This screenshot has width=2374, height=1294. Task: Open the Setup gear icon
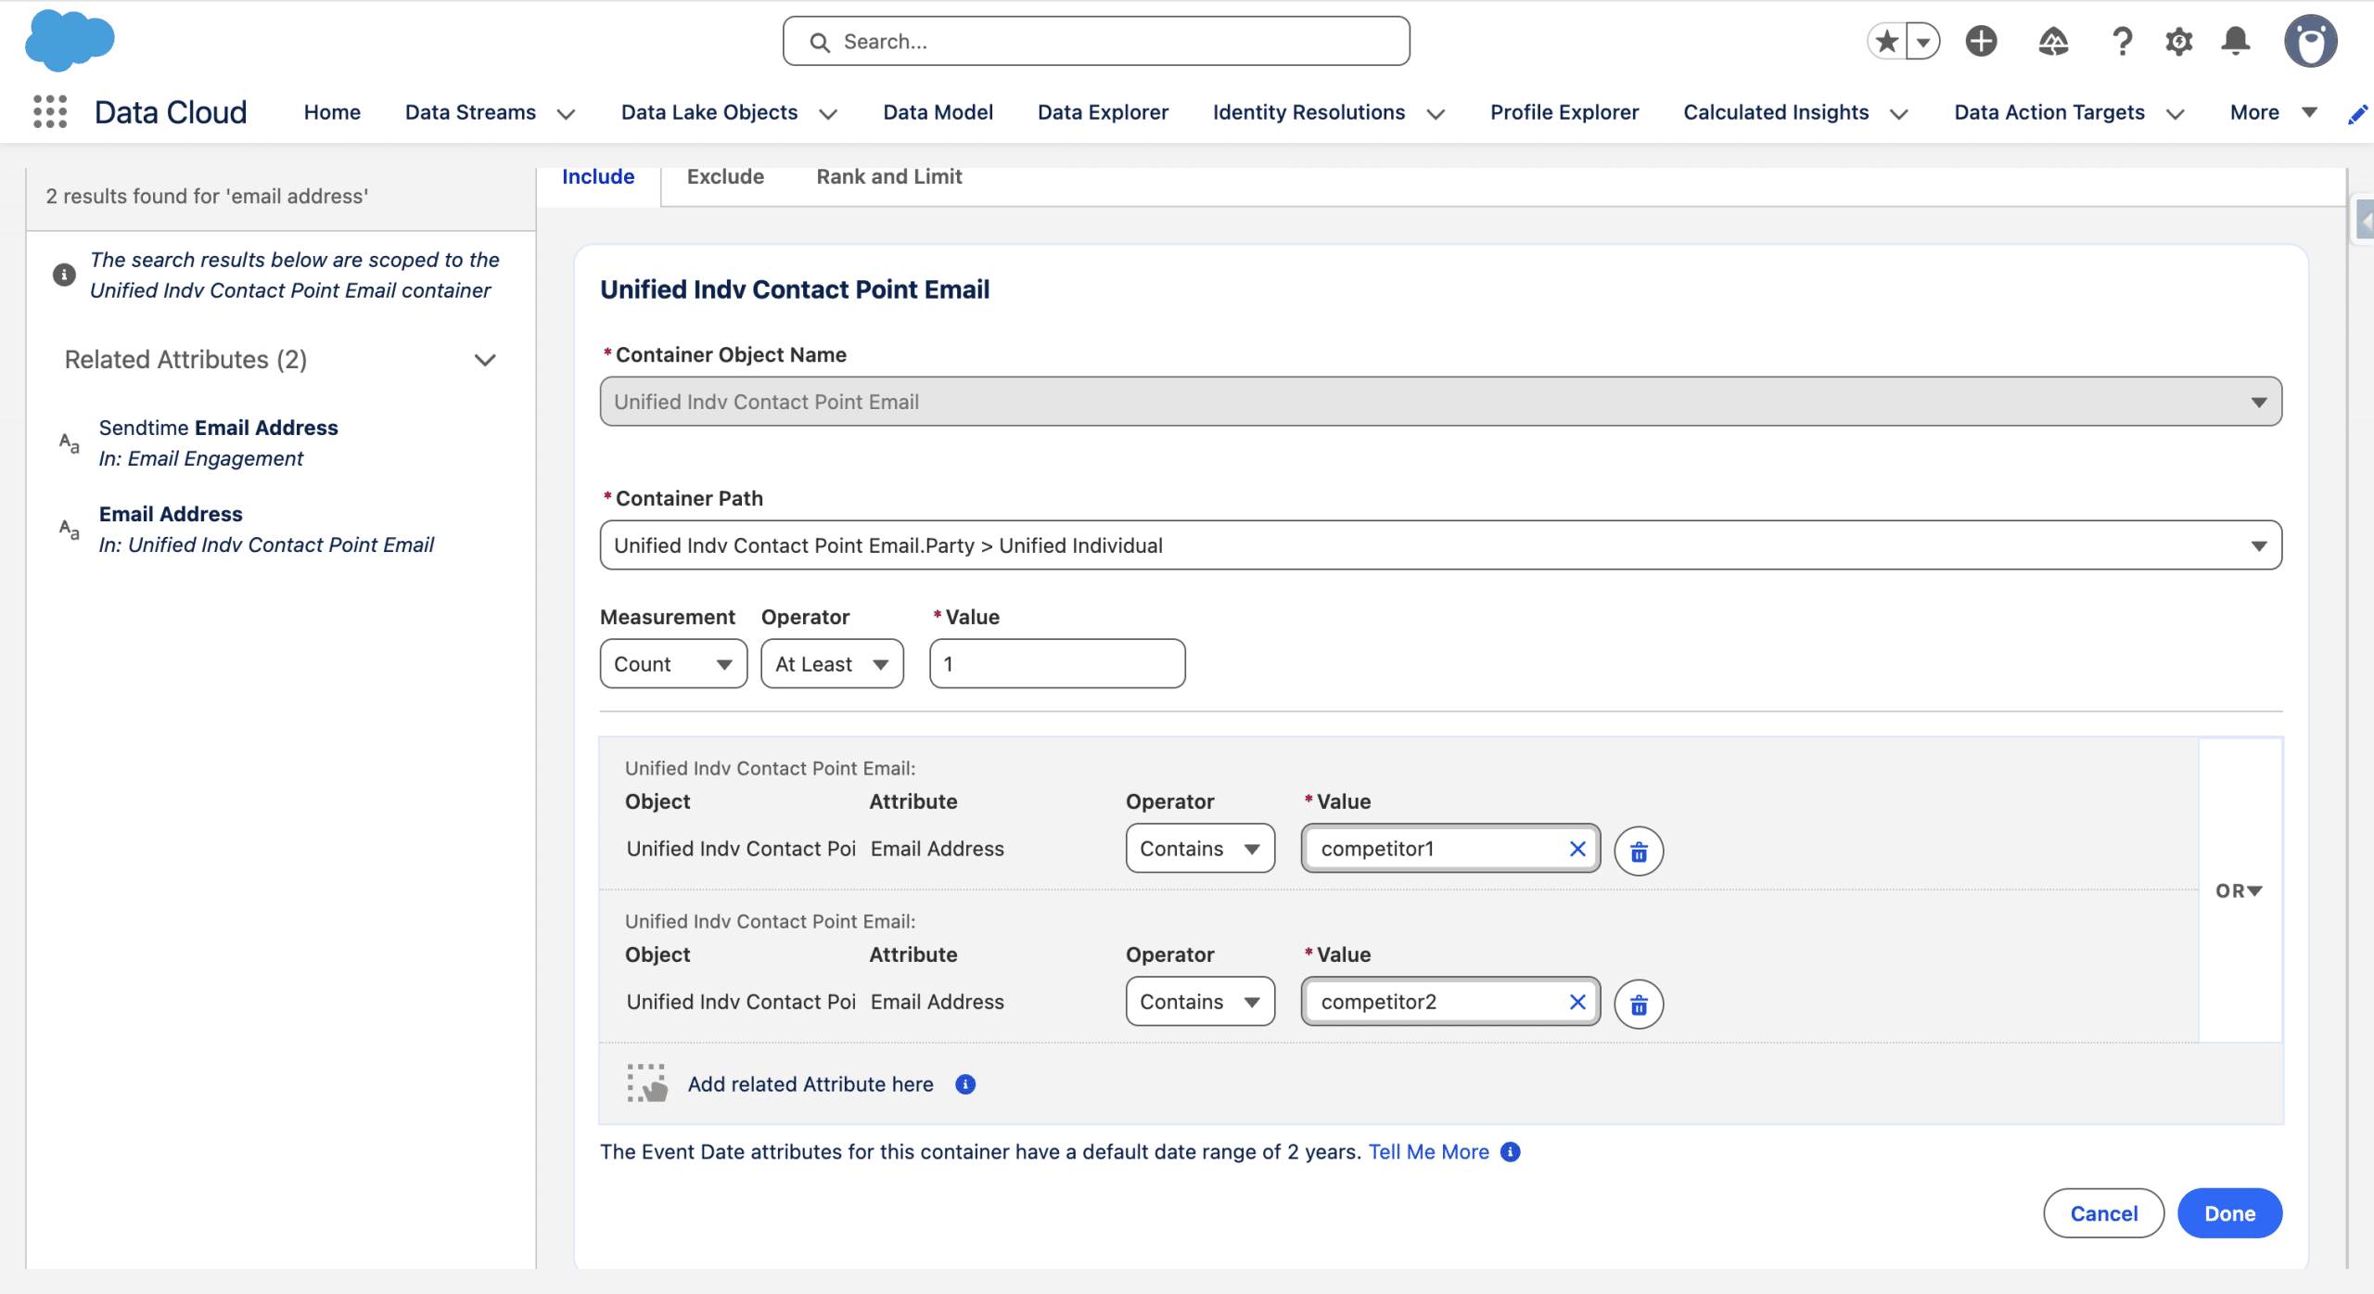point(2178,41)
